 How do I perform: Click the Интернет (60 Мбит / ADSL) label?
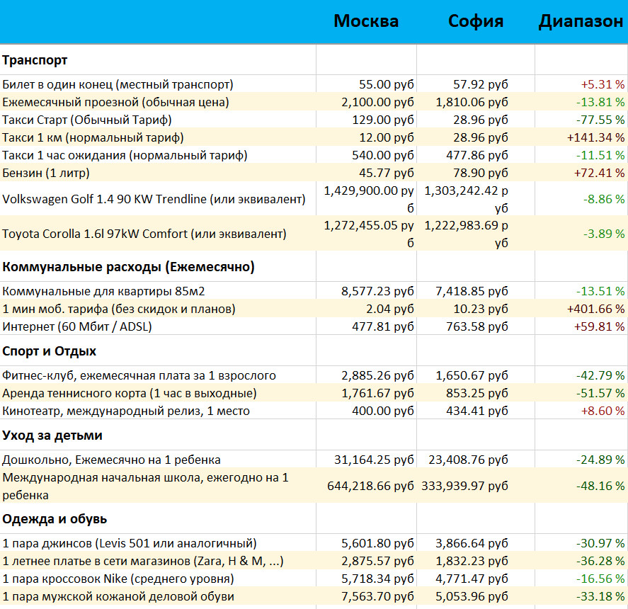(77, 326)
